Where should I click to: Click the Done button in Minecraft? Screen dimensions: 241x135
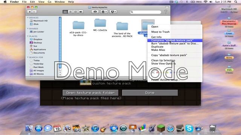pos(150,93)
